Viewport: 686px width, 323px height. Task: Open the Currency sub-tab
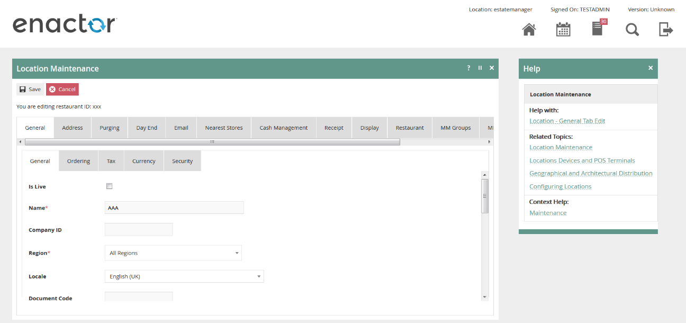tap(144, 161)
